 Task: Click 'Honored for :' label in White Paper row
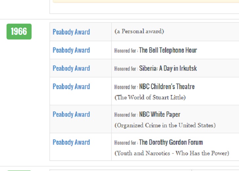point(126,115)
